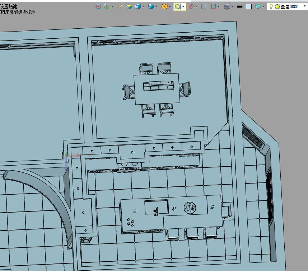This screenshot has height=271, width=308.
Task: Open the teal layers stack dropdown
Action: (263, 7)
